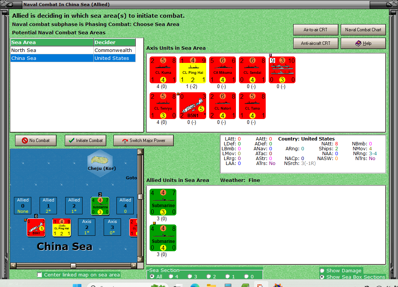Select sea section 0 radio button
Screen dimensions: 398x287
click(x=246, y=276)
